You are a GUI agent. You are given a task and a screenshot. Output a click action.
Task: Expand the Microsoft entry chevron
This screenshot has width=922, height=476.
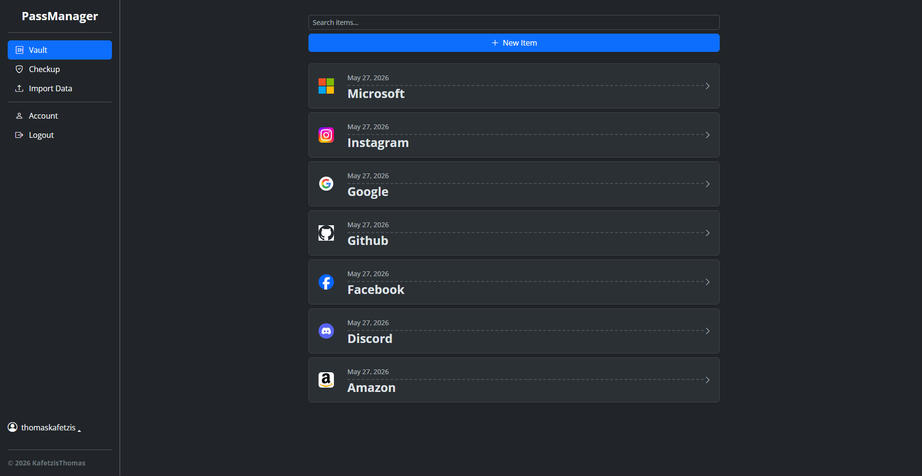(707, 86)
